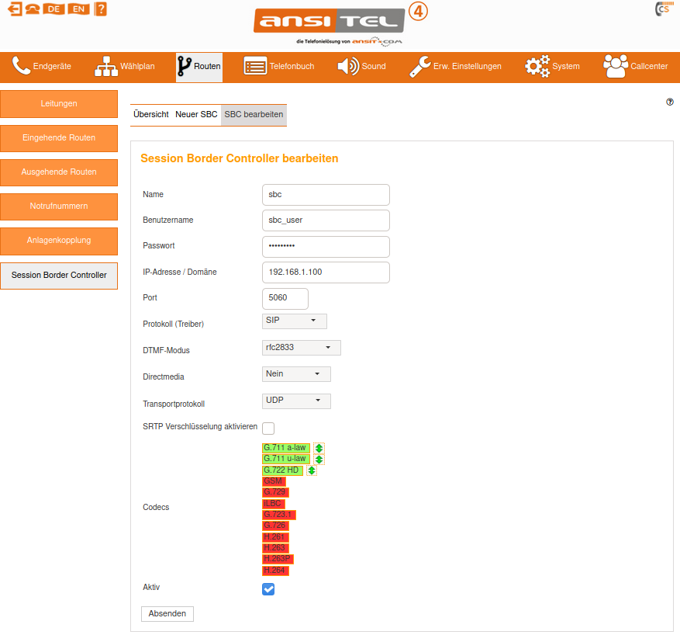The width and height of the screenshot is (680, 642).
Task: Click the logout icon in top-left corner
Action: click(14, 9)
